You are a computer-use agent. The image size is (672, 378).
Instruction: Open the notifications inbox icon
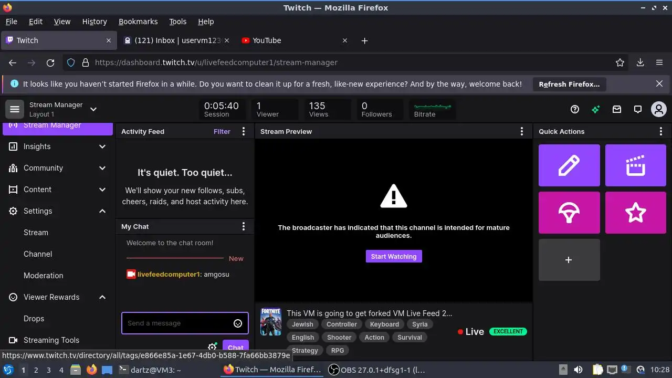[617, 109]
